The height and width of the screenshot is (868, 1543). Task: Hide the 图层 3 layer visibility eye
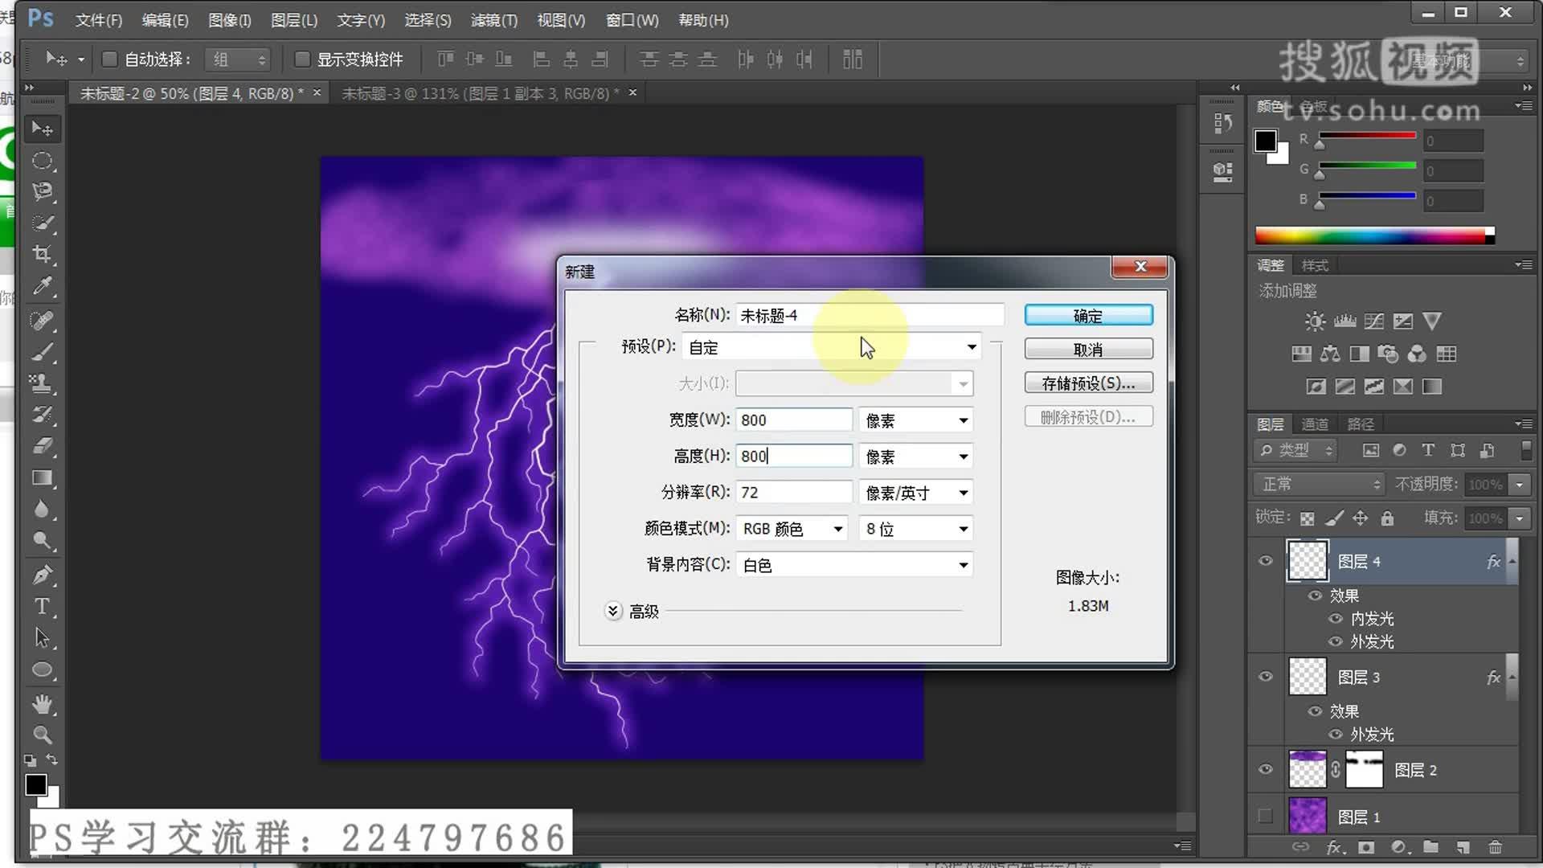tap(1266, 677)
